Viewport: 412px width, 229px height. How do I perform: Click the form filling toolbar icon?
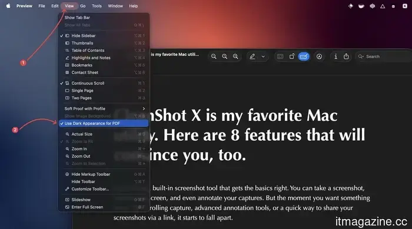[x=280, y=57]
